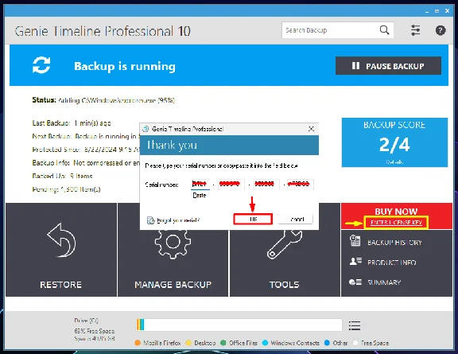Click the Other blue legend dot
Viewport: 458px width, 354px height.
click(327, 343)
